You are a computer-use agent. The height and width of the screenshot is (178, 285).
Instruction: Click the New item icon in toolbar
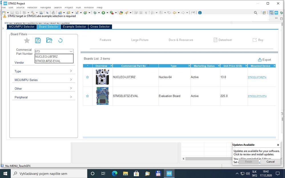pos(4,13)
